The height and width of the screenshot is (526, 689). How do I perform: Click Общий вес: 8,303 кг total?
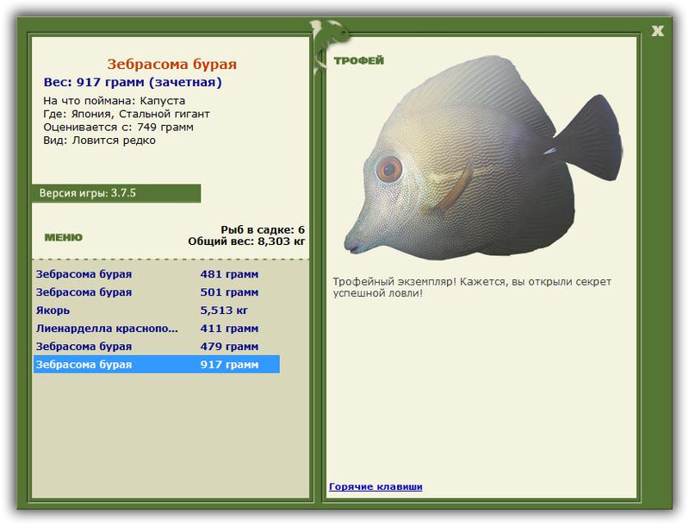(x=246, y=241)
